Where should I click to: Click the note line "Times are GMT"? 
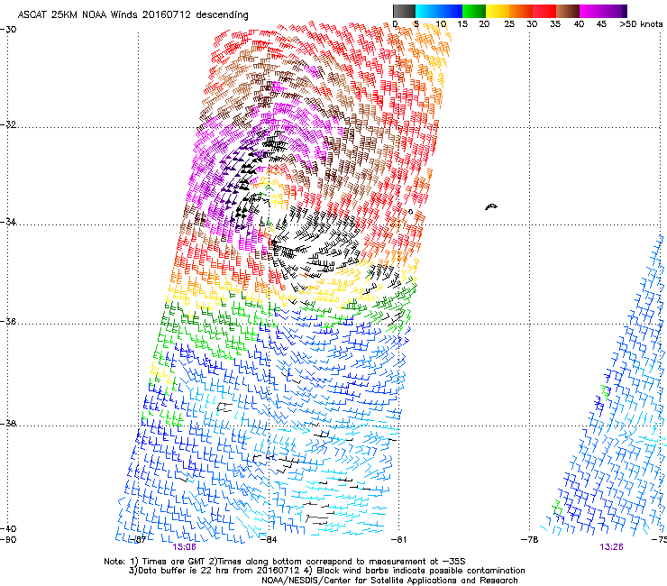click(172, 562)
